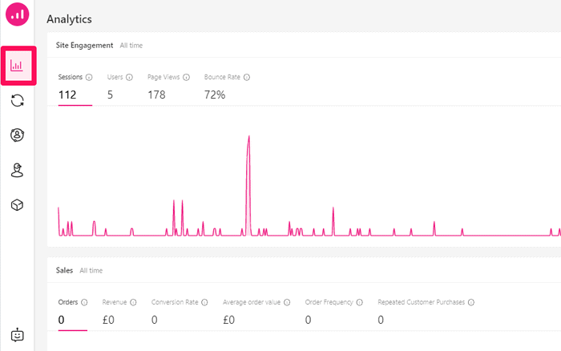Click the tallest peak in sessions chart
The height and width of the screenshot is (351, 561).
pos(249,138)
